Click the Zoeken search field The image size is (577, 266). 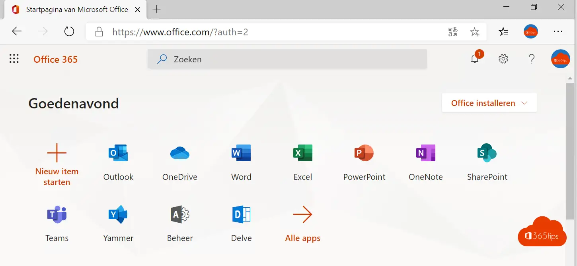click(x=287, y=60)
